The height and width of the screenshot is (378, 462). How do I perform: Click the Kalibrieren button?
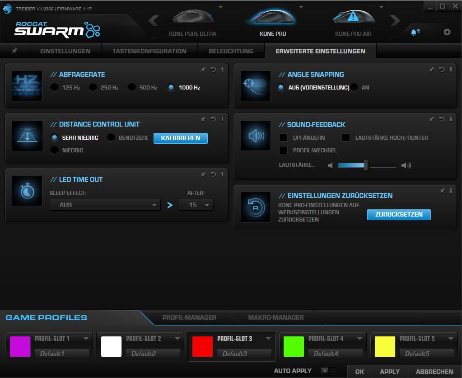tap(181, 138)
